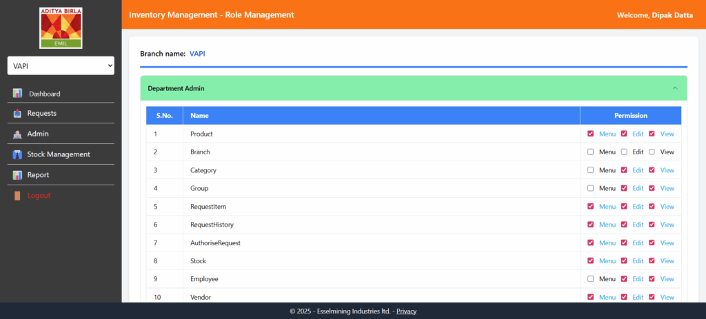Uncheck the View checkbox for Category

click(x=652, y=170)
